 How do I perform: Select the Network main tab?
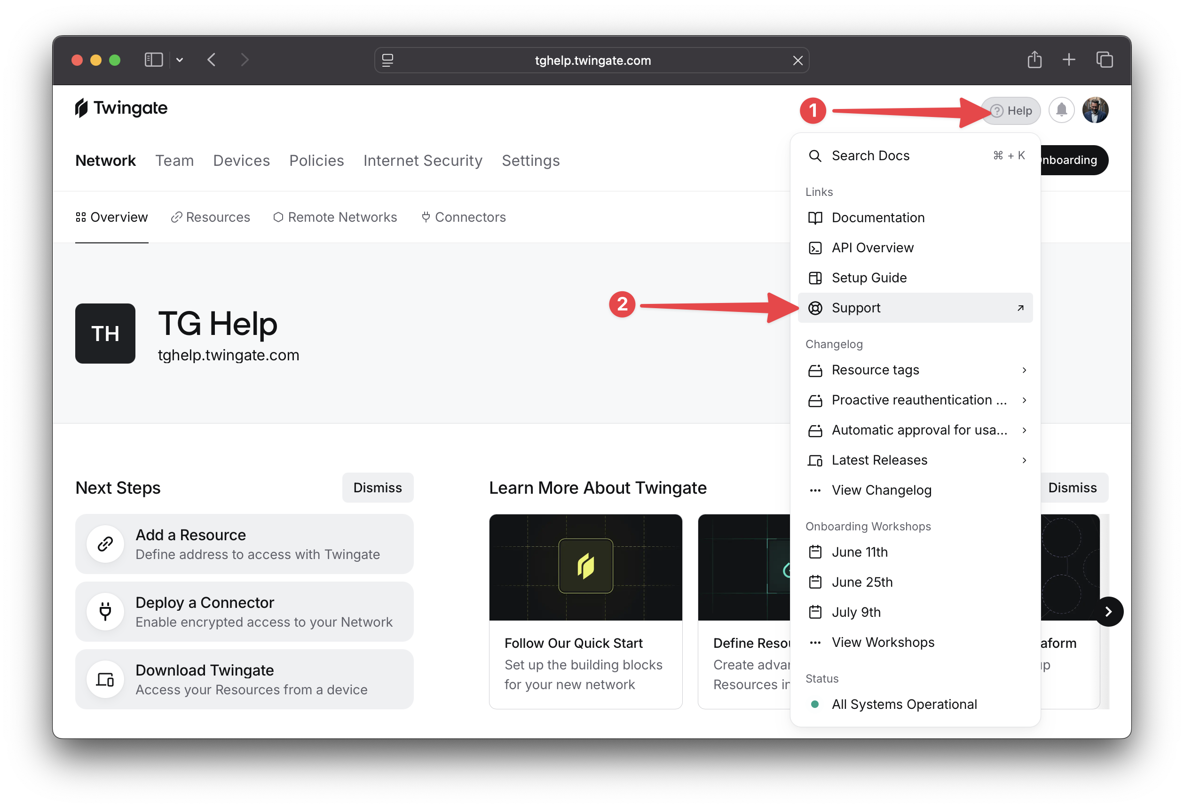tap(105, 161)
